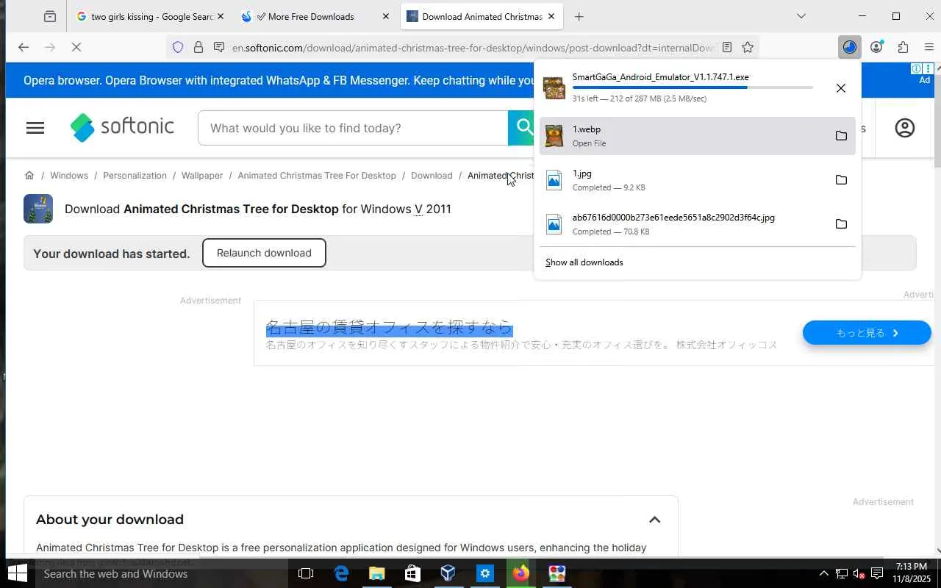Open Task View on the taskbar
The image size is (941, 588).
click(x=306, y=573)
